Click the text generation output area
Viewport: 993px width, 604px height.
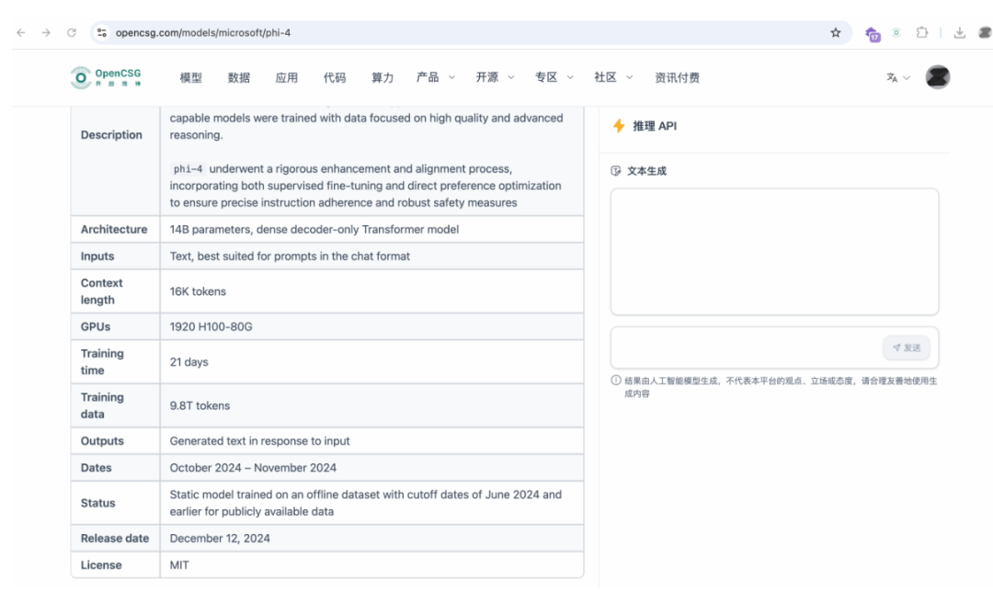click(774, 251)
